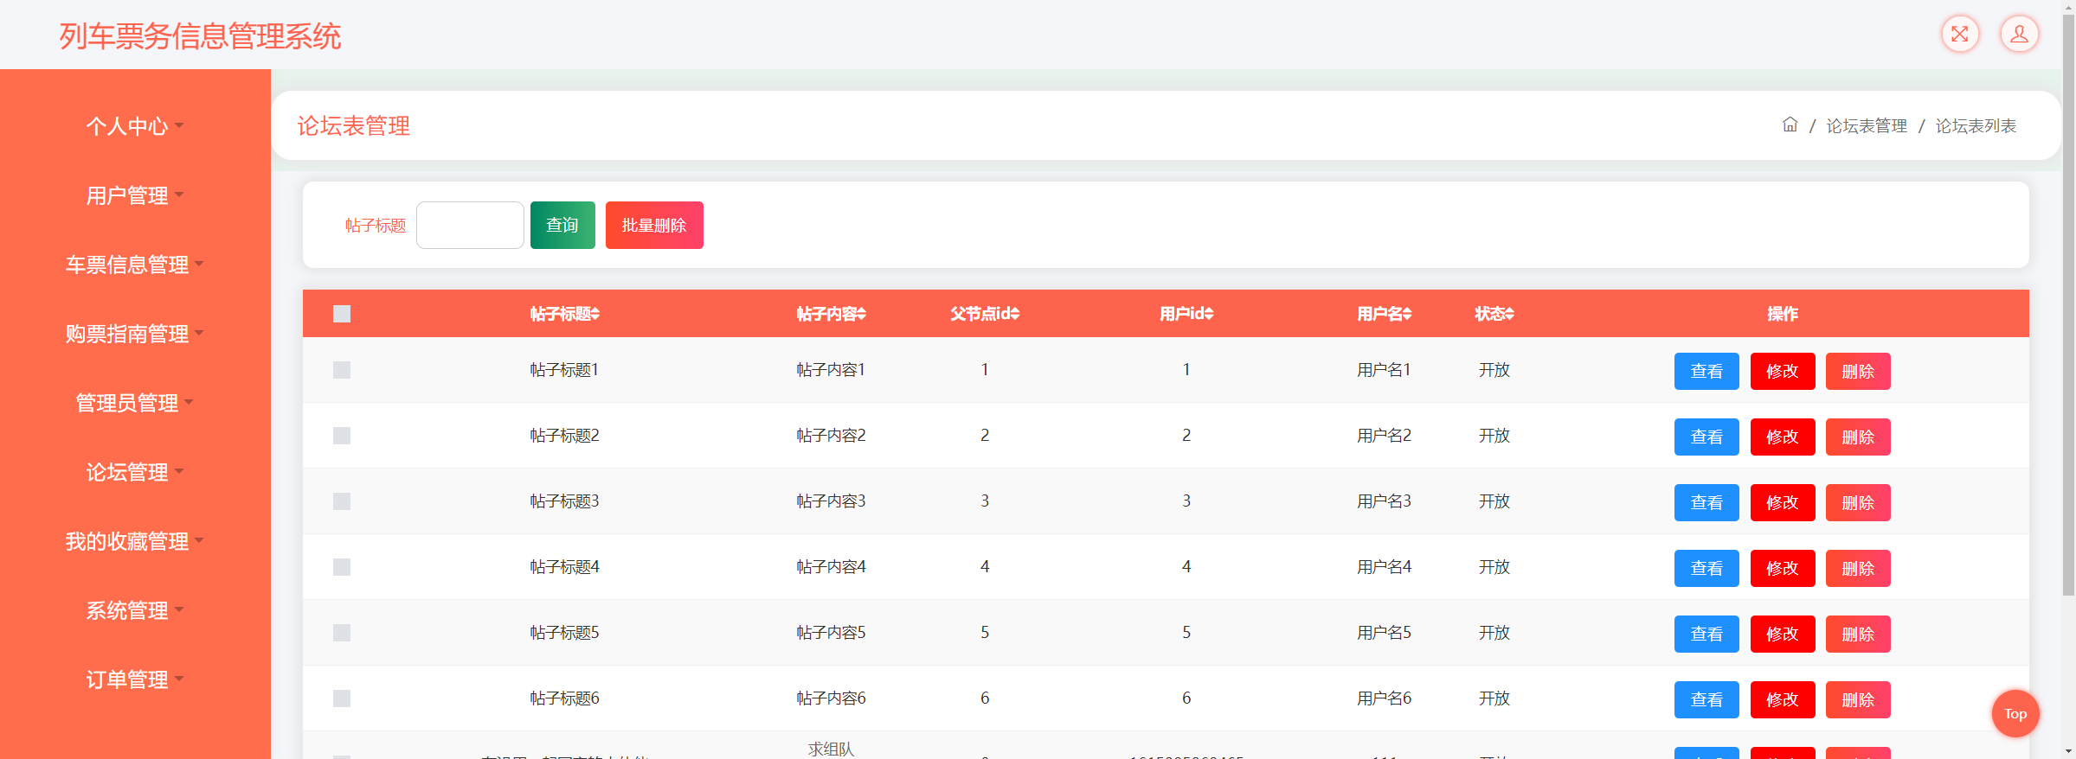This screenshot has height=759, width=2076.
Task: Expand the 我的收藏管理 sidebar menu
Action: coord(135,541)
